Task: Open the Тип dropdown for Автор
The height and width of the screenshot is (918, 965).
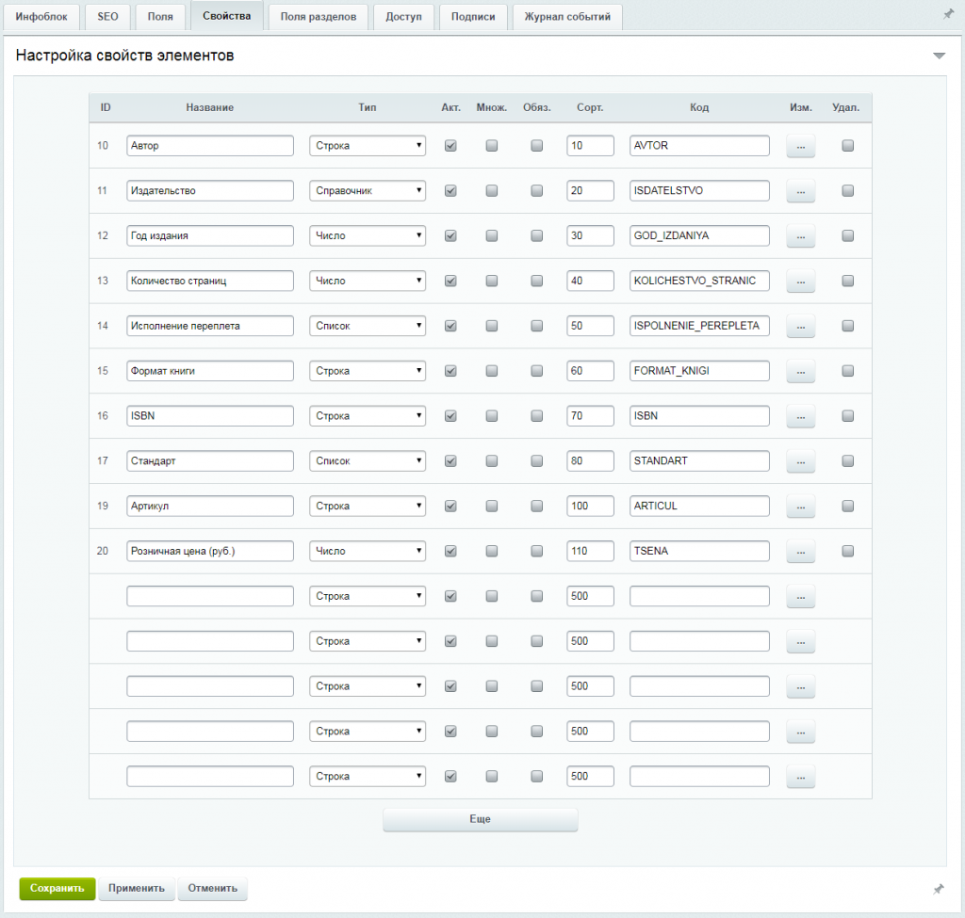Action: tap(368, 146)
